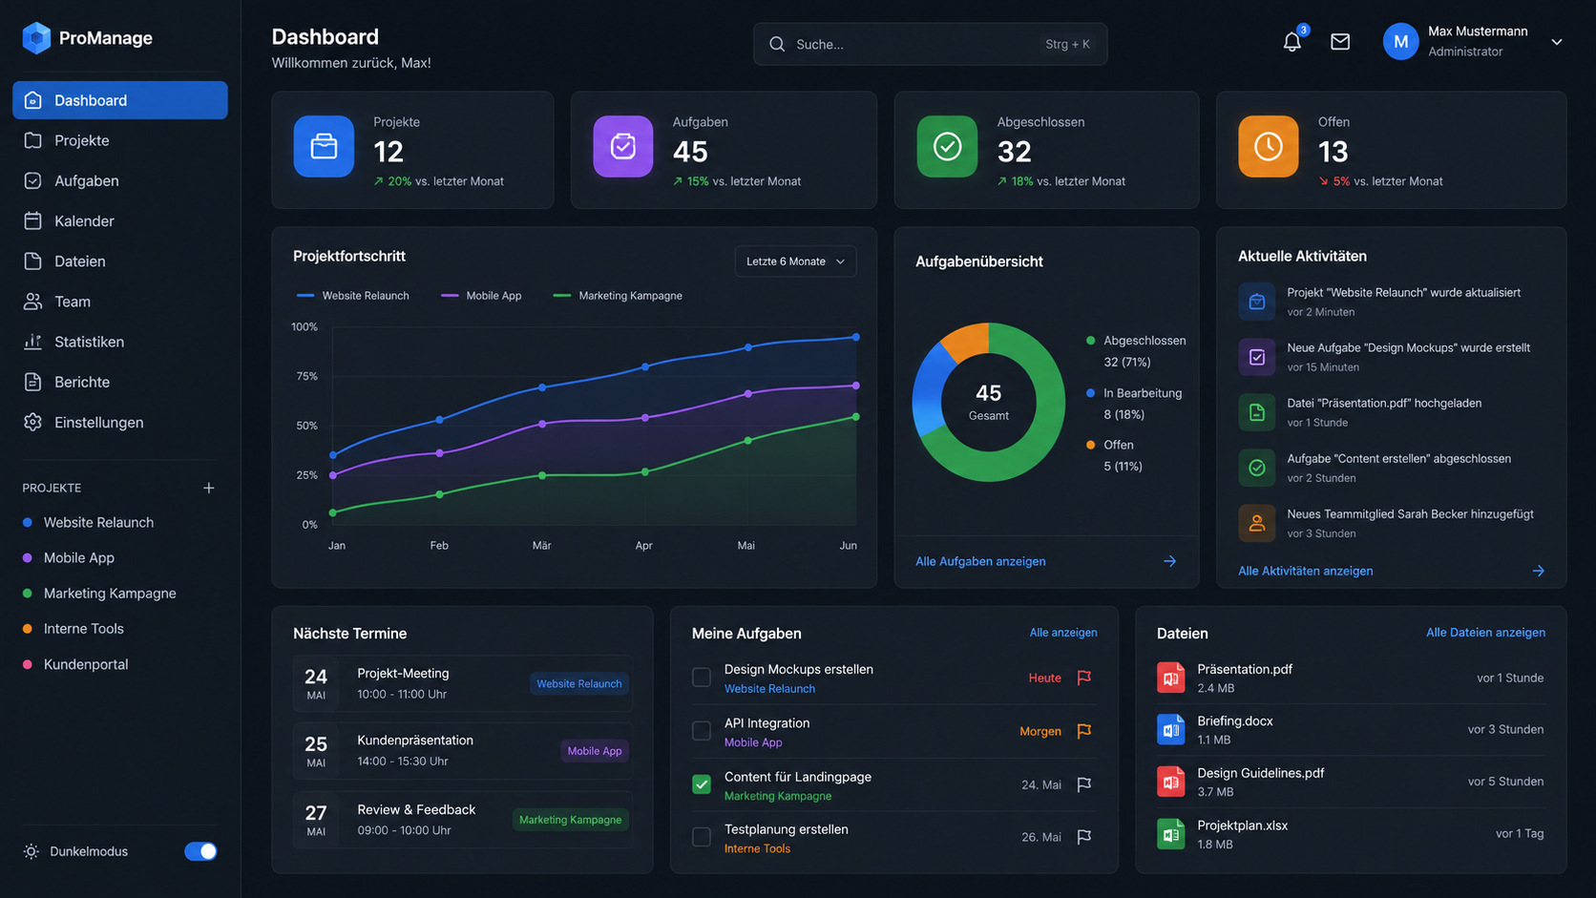Screen dimensions: 1596x898
Task: Check the Design Mockups erstellen task
Action: [x=702, y=678]
